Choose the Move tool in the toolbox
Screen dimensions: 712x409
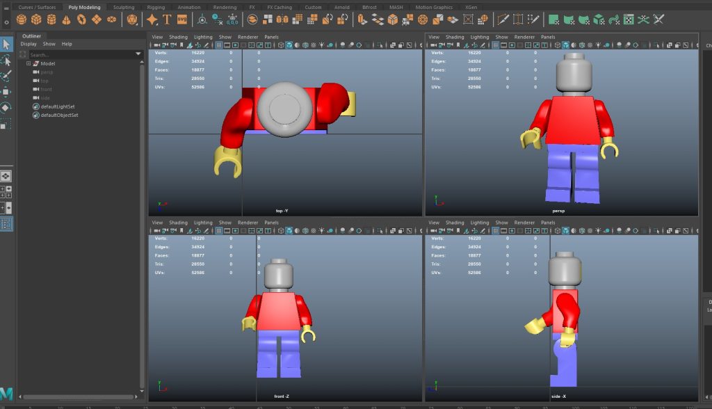pos(6,92)
